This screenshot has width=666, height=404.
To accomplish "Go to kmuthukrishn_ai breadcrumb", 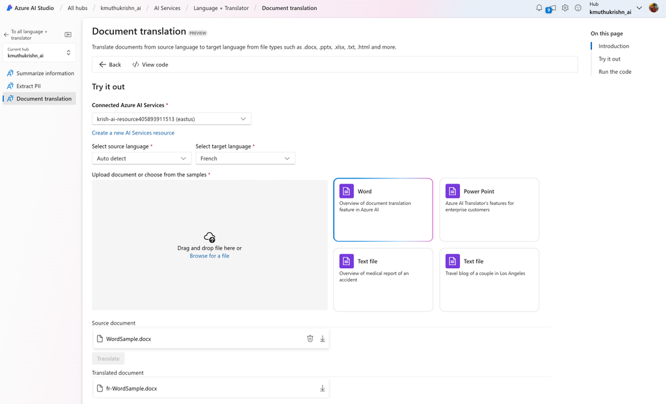I will (x=121, y=8).
